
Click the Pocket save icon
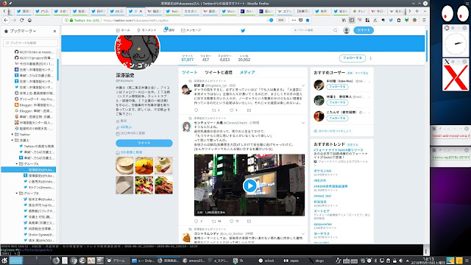click(301, 20)
